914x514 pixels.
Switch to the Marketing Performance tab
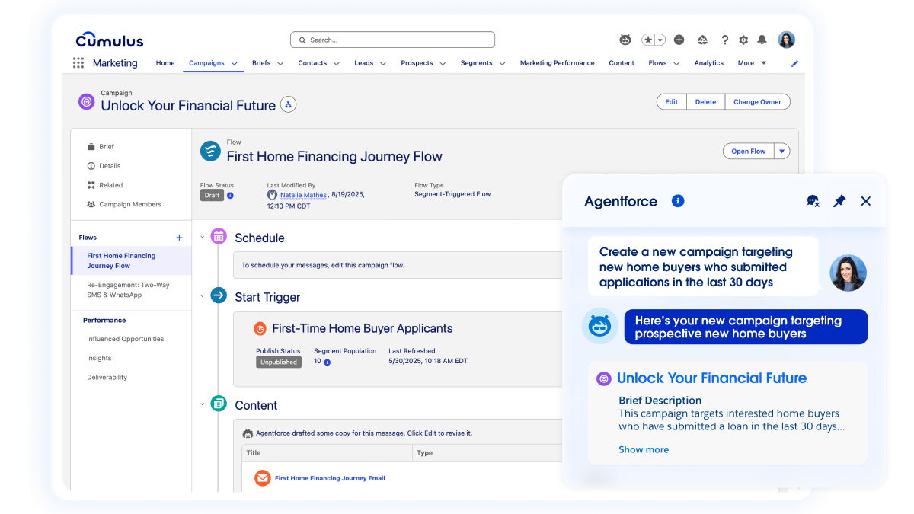click(x=557, y=63)
